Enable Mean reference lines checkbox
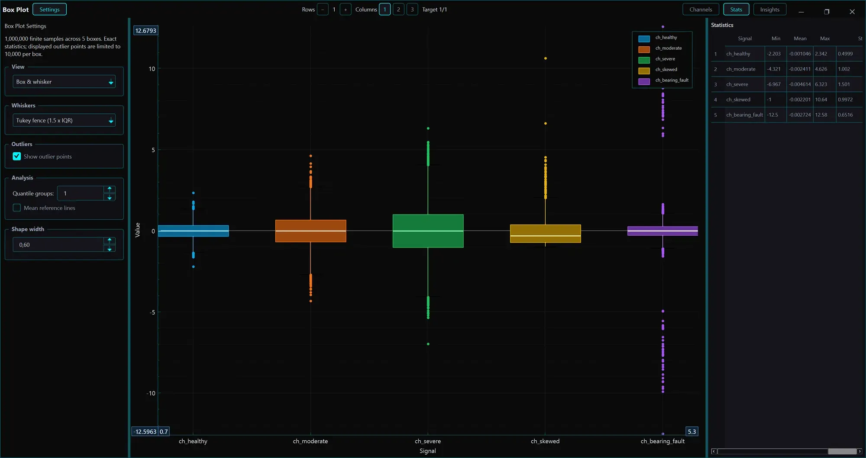The height and width of the screenshot is (458, 866). pos(17,208)
